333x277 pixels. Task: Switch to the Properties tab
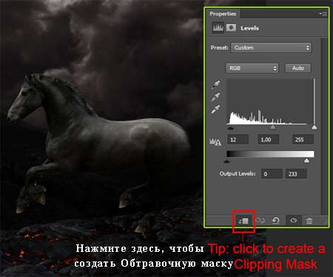coord(223,14)
